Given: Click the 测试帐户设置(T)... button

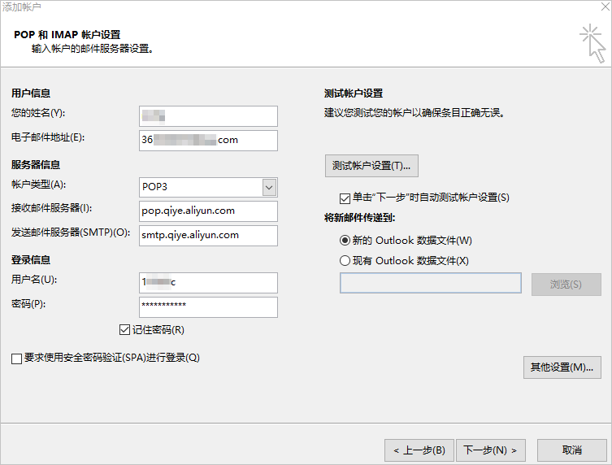Looking at the screenshot, I should 371,166.
